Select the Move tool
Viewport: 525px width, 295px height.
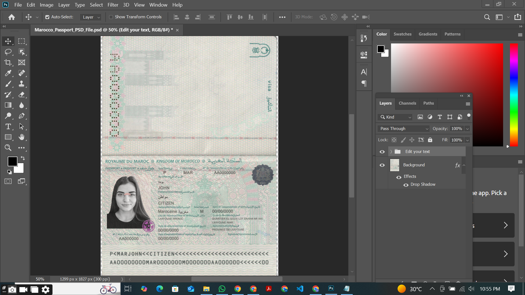coord(8,41)
